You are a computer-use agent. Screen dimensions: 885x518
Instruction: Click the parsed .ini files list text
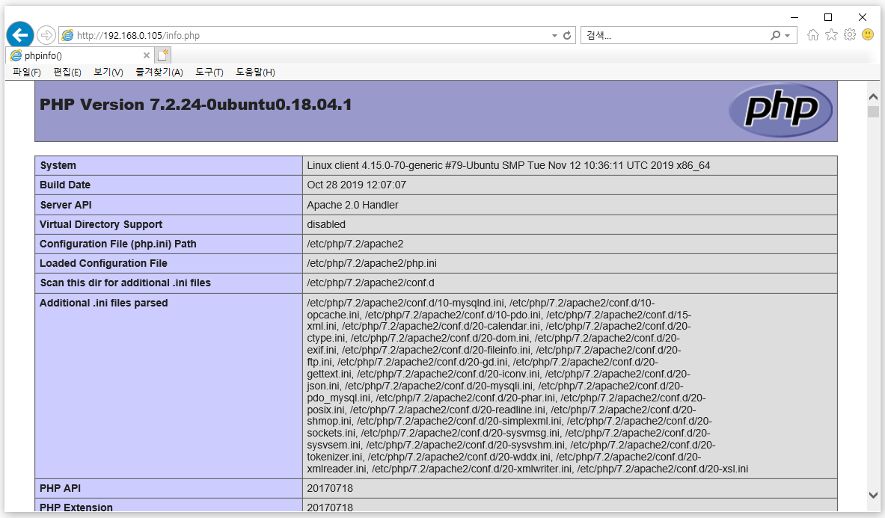527,386
